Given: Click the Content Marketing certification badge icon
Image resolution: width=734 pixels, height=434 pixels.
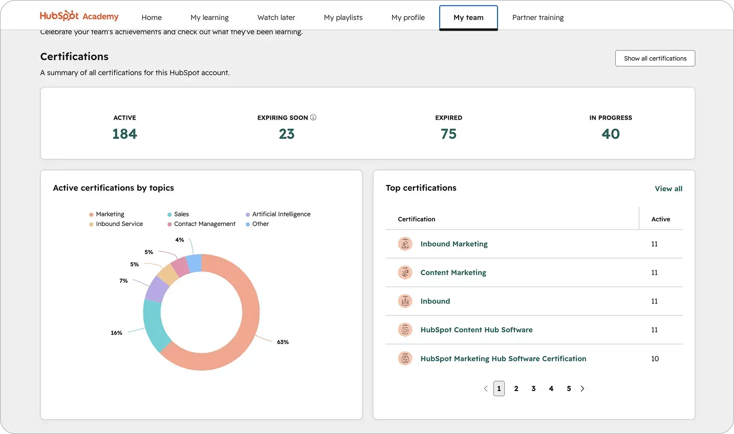Looking at the screenshot, I should tap(405, 272).
